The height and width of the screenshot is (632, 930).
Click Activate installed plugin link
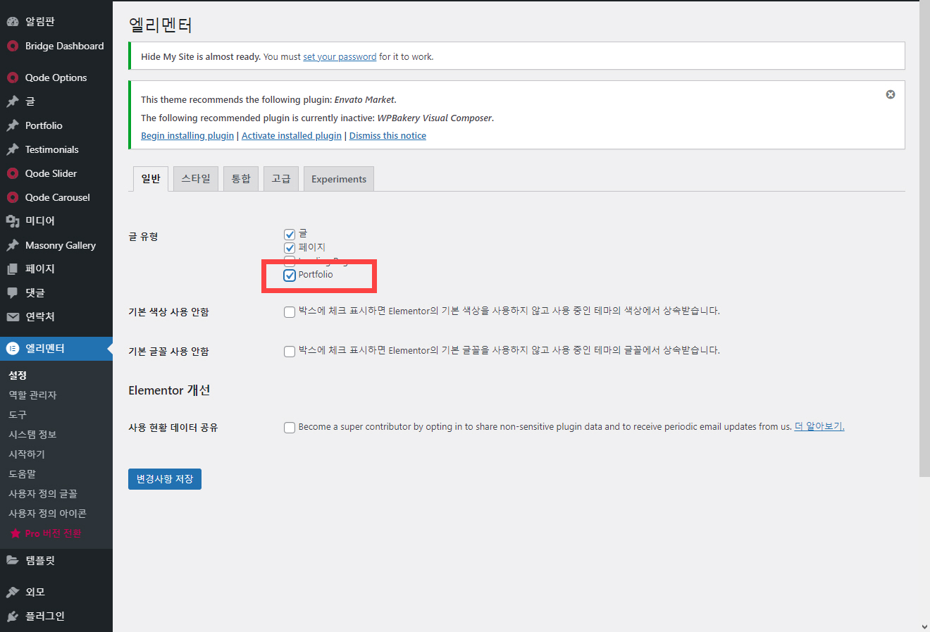tap(292, 136)
